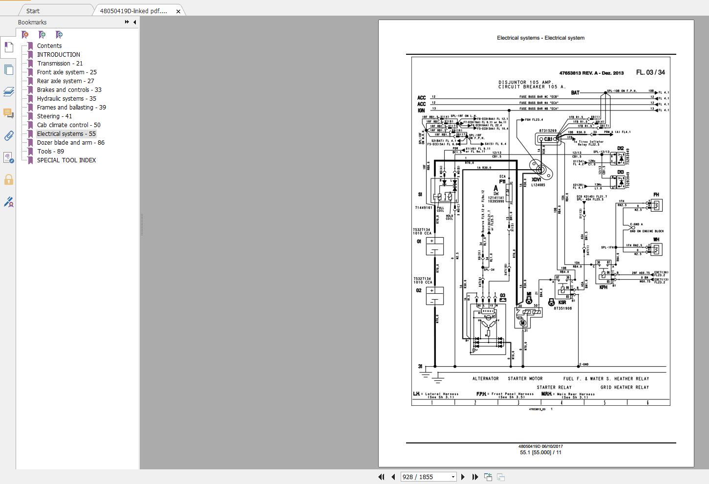The width and height of the screenshot is (709, 484).
Task: Open the Attachments paperclip panel
Action: (8, 135)
